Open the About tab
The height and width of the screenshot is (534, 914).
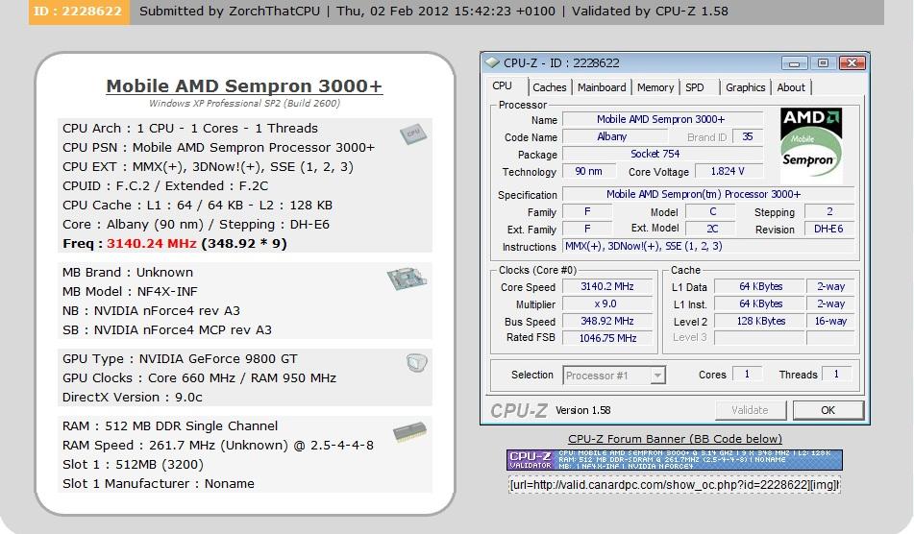click(791, 87)
